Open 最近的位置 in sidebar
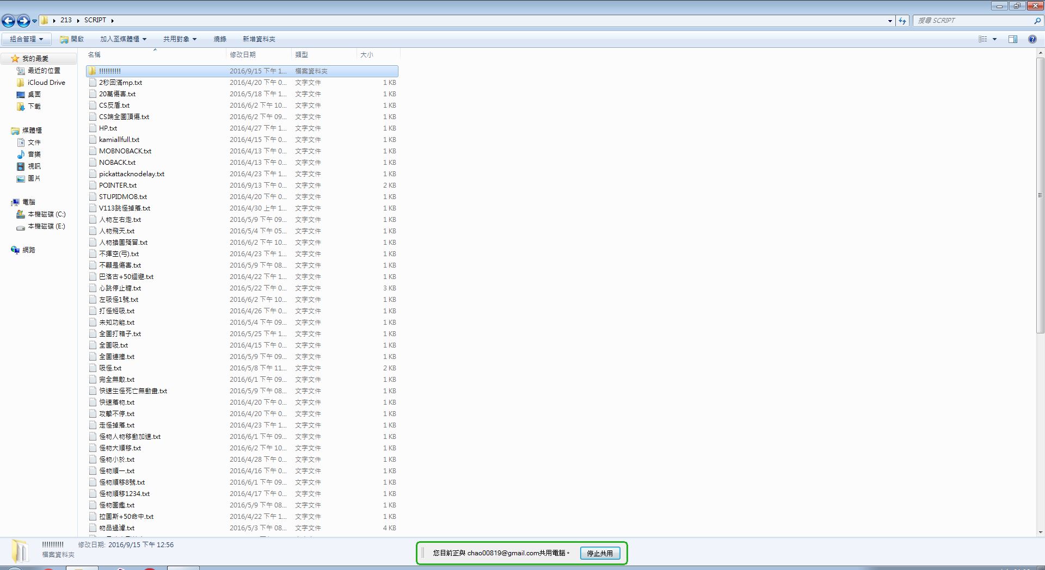This screenshot has height=570, width=1045. pos(44,71)
